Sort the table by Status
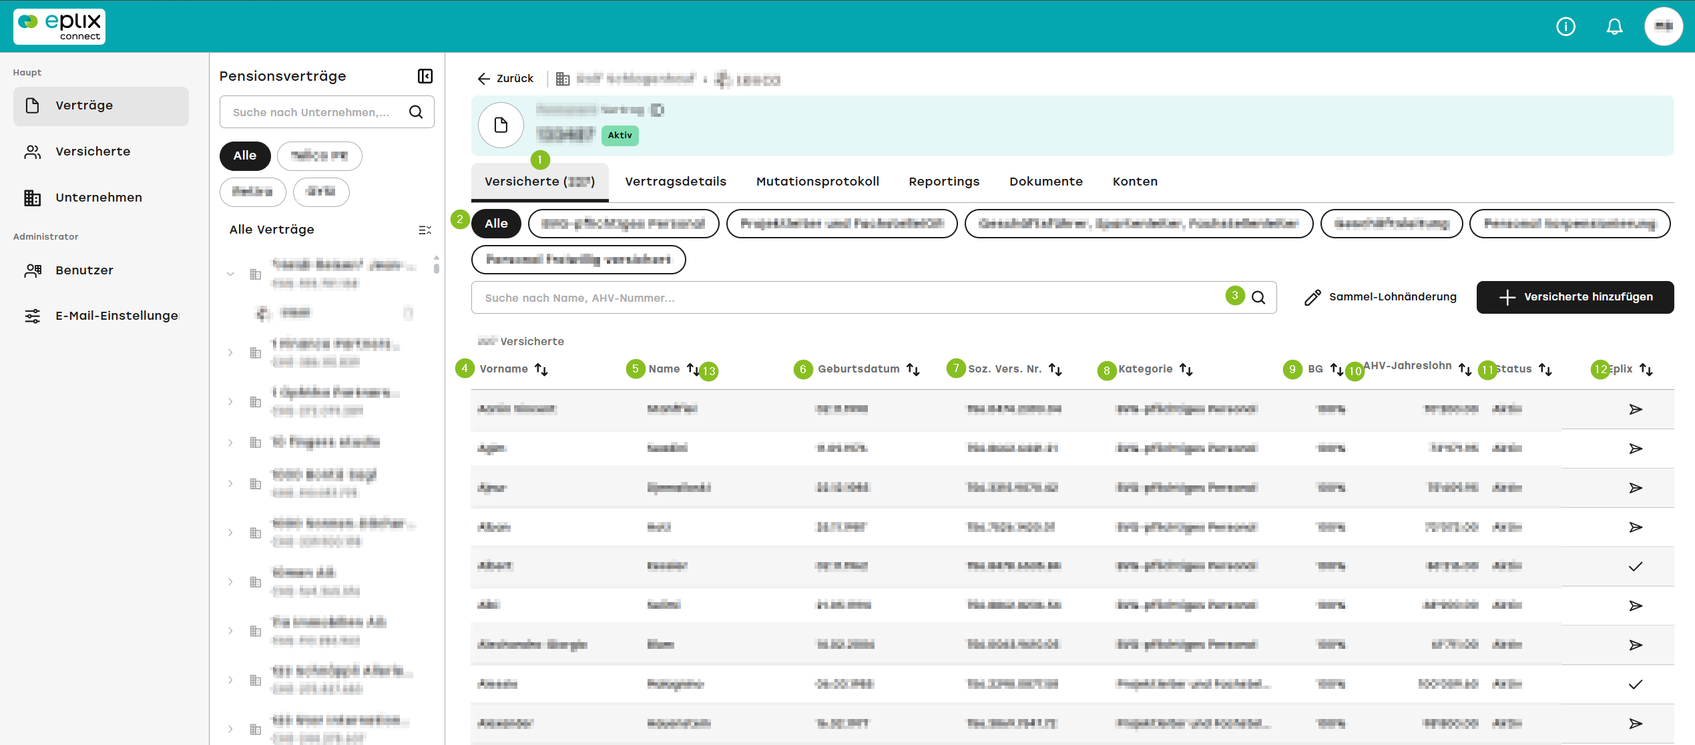The width and height of the screenshot is (1695, 745). click(1545, 369)
